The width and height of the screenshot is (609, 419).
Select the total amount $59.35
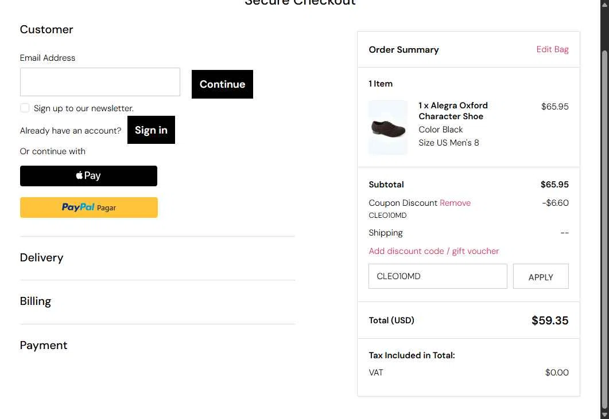(550, 320)
